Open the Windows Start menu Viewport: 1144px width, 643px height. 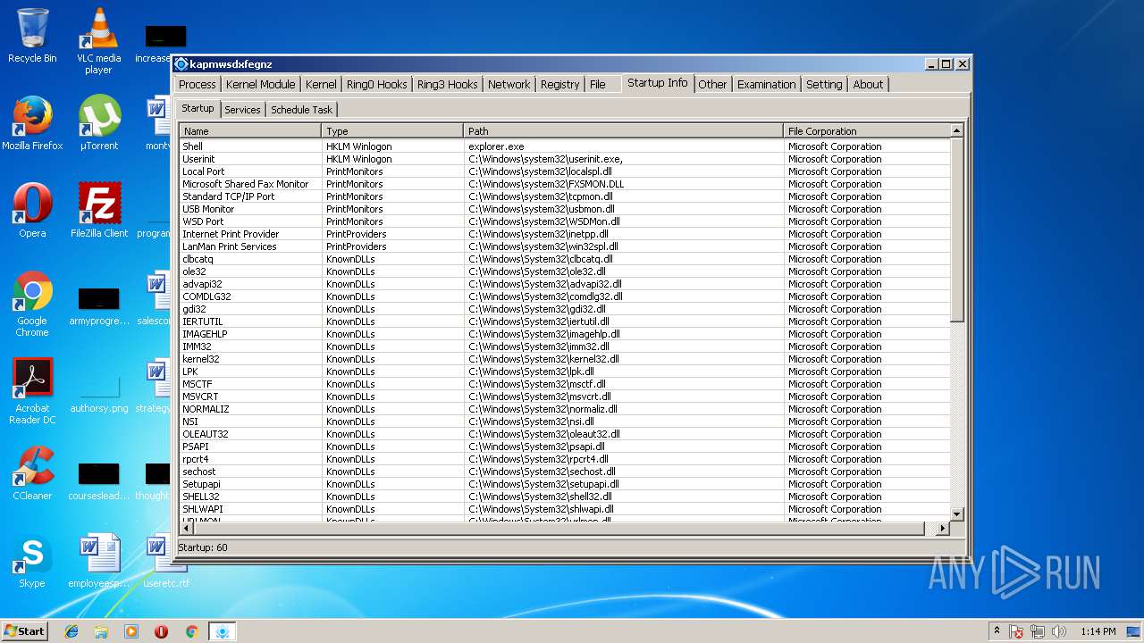tap(24, 631)
